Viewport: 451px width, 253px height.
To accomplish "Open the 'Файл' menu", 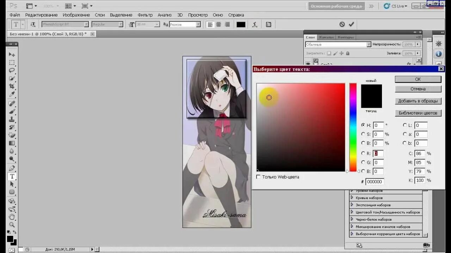I will (x=15, y=15).
